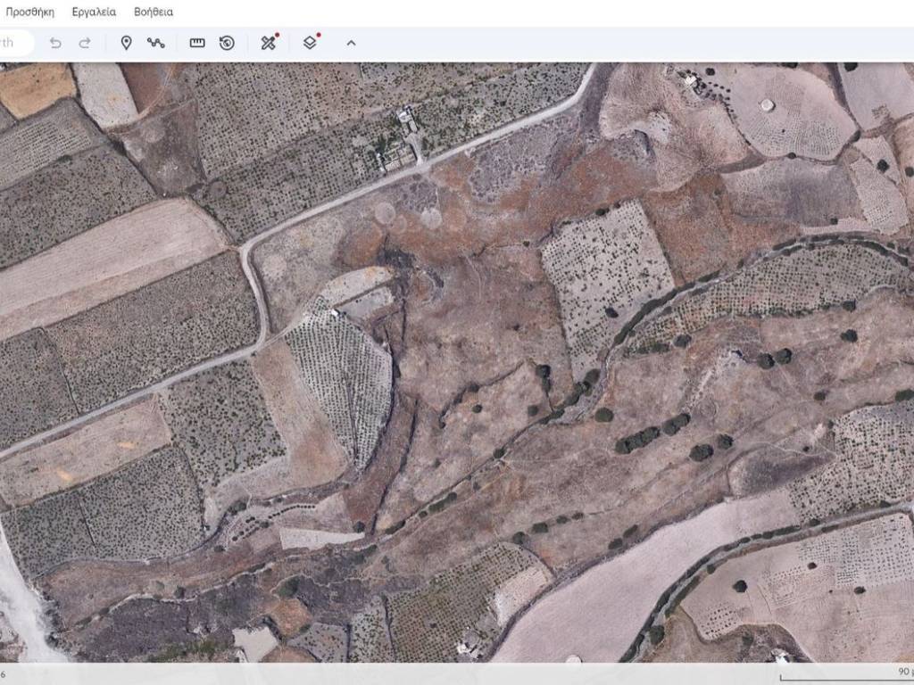Add a placemark with the pin tool

click(126, 43)
